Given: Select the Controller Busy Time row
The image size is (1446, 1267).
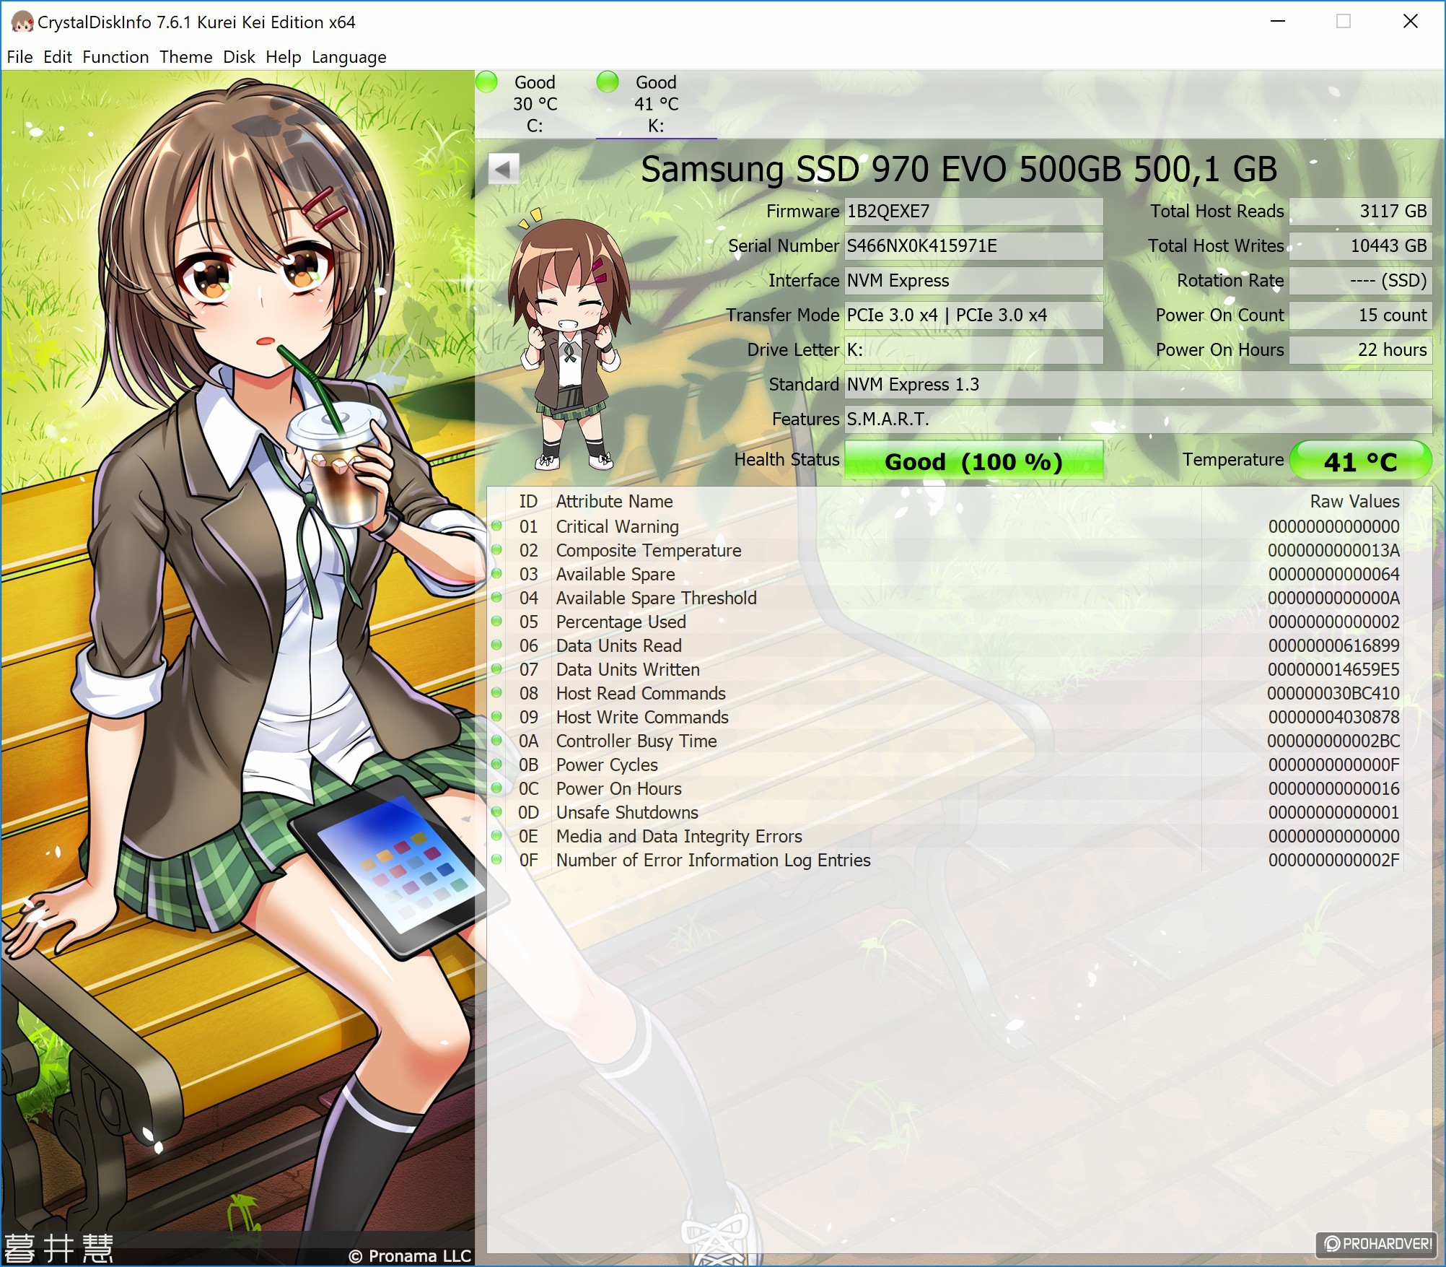Looking at the screenshot, I should coord(945,741).
